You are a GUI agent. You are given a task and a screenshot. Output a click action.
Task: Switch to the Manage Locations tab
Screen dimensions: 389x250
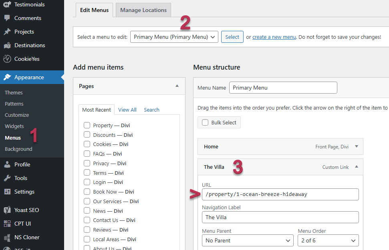point(143,10)
